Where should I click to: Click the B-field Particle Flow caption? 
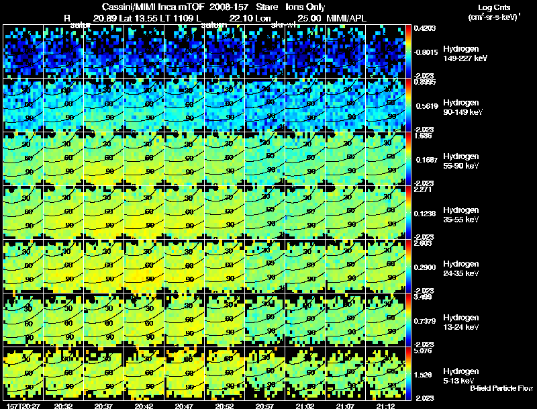pos(501,388)
